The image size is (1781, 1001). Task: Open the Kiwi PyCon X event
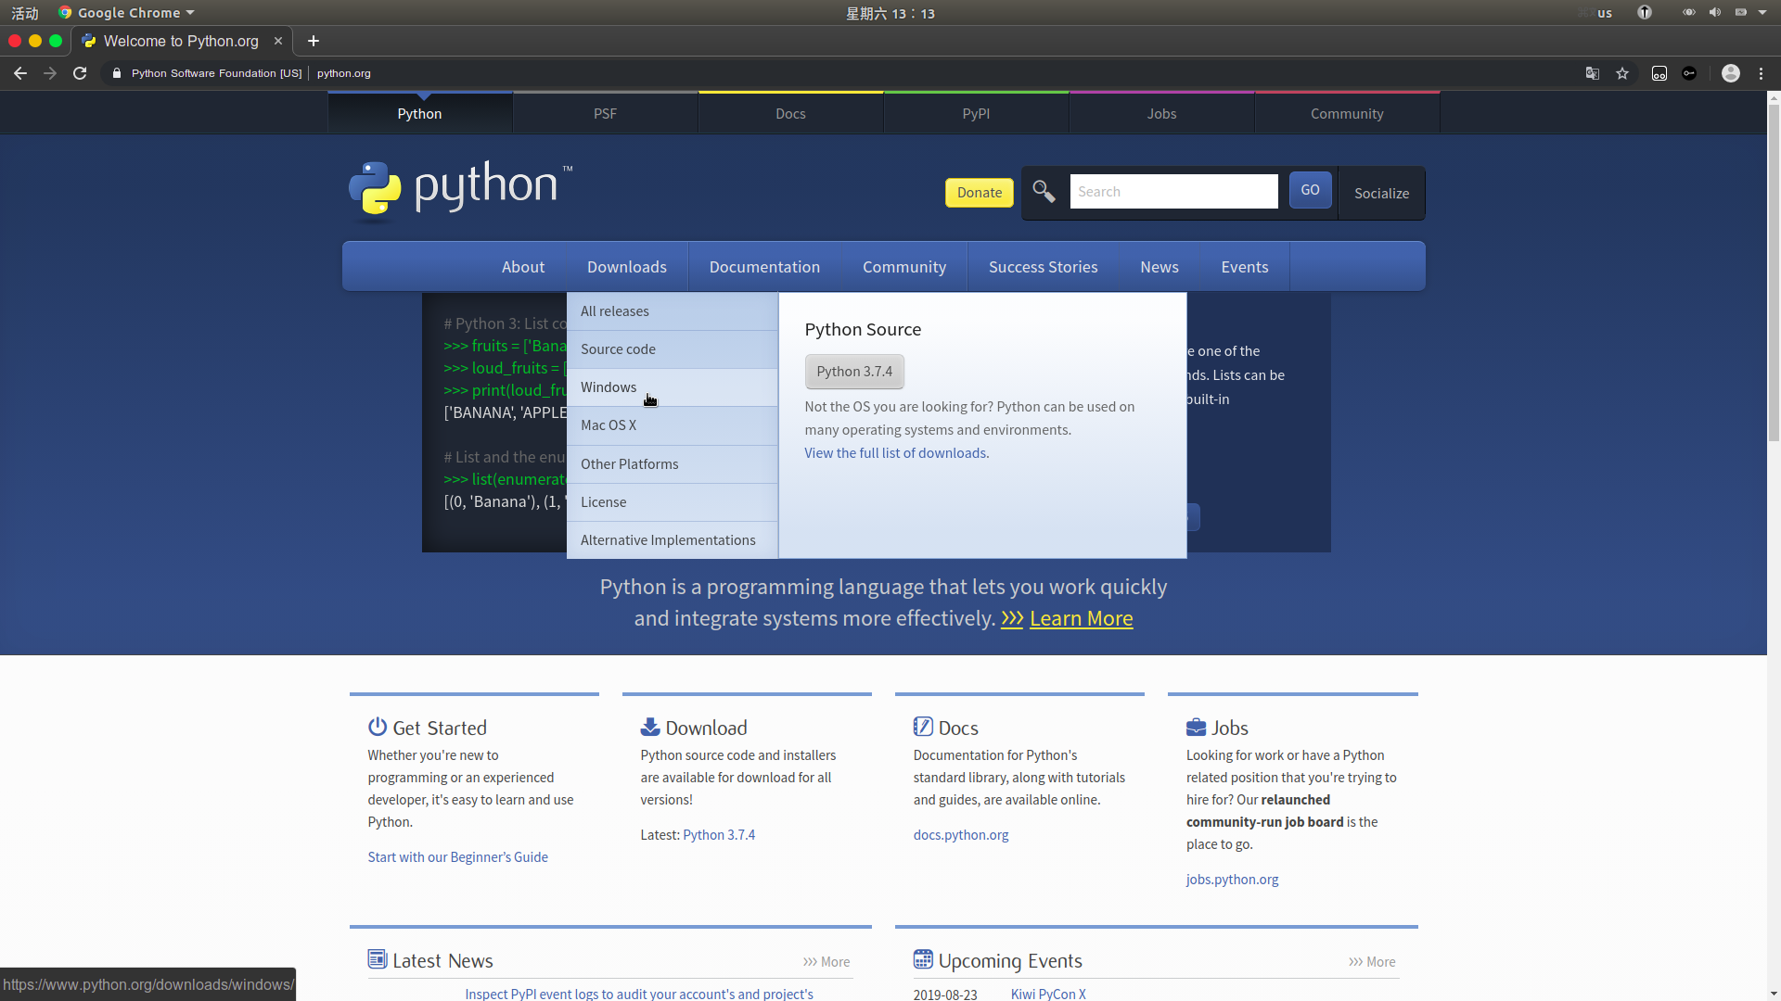click(1048, 994)
